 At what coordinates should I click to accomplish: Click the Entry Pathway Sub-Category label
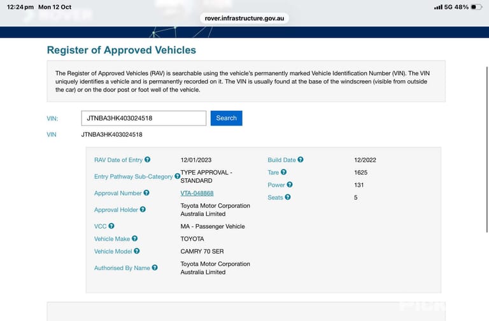pyautogui.click(x=133, y=176)
